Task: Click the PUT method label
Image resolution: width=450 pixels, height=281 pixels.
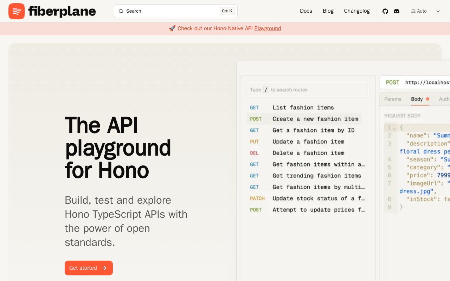Action: (x=254, y=142)
